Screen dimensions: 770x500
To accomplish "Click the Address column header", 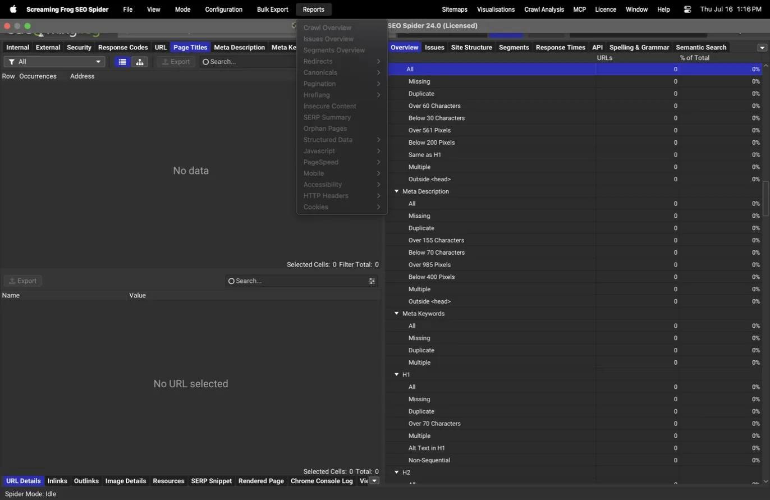I will pos(82,76).
